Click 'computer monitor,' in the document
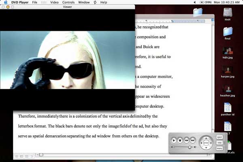This screenshot has width=243, height=162. pos(156,77)
